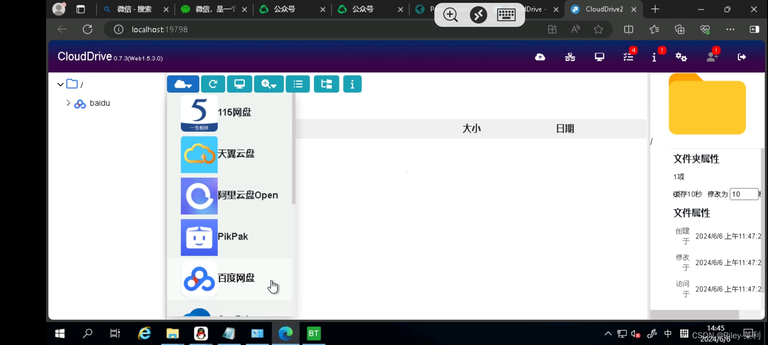Image resolution: width=768 pixels, height=345 pixels.
Task: Click the cache seconds input field
Action: 743,194
